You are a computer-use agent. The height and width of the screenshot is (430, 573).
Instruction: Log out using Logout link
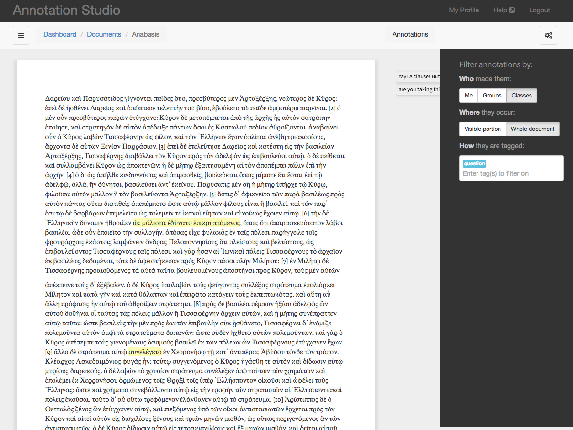tap(539, 10)
